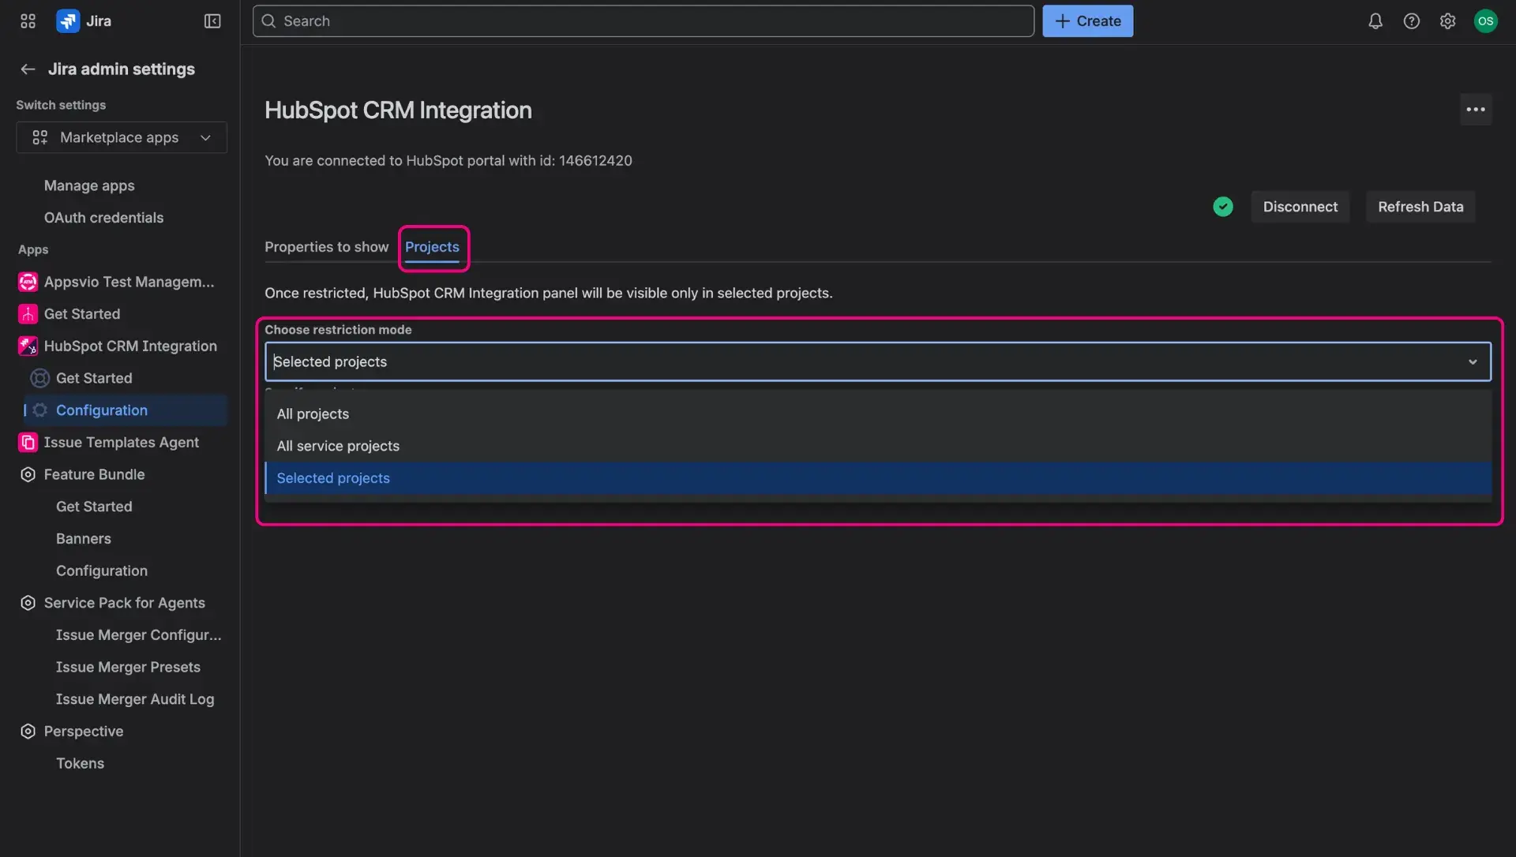Image resolution: width=1516 pixels, height=857 pixels.
Task: Click the back arrow beside Jira admin settings
Action: coord(28,69)
